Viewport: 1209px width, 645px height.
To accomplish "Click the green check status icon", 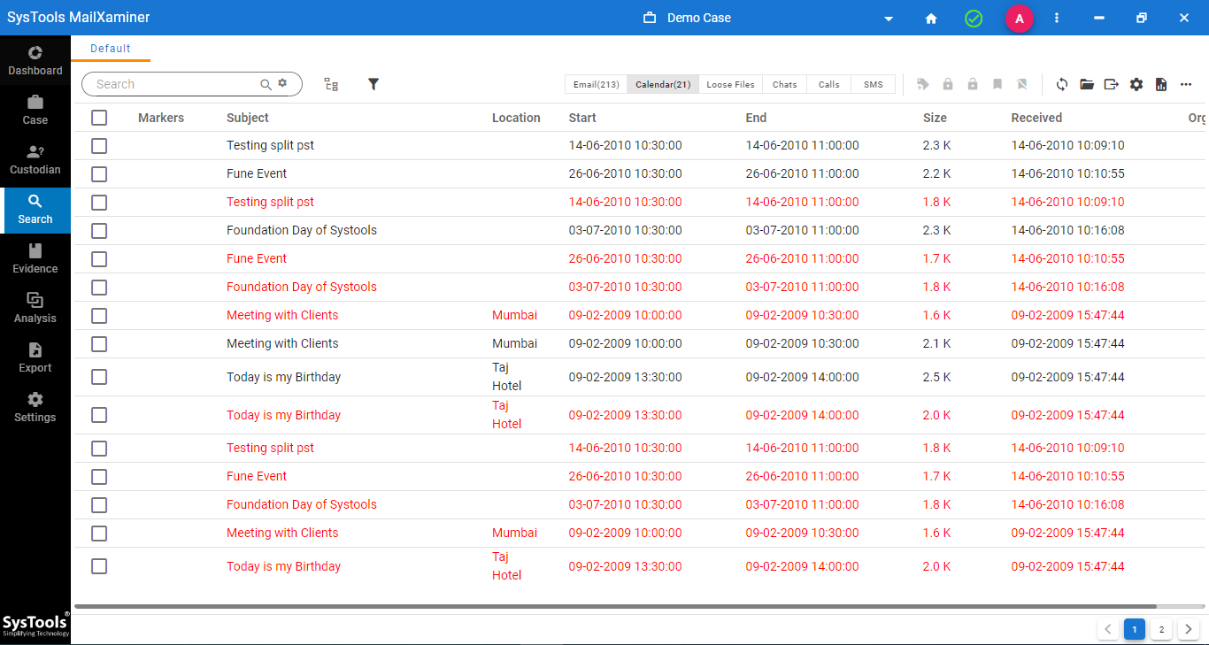I will [x=974, y=18].
